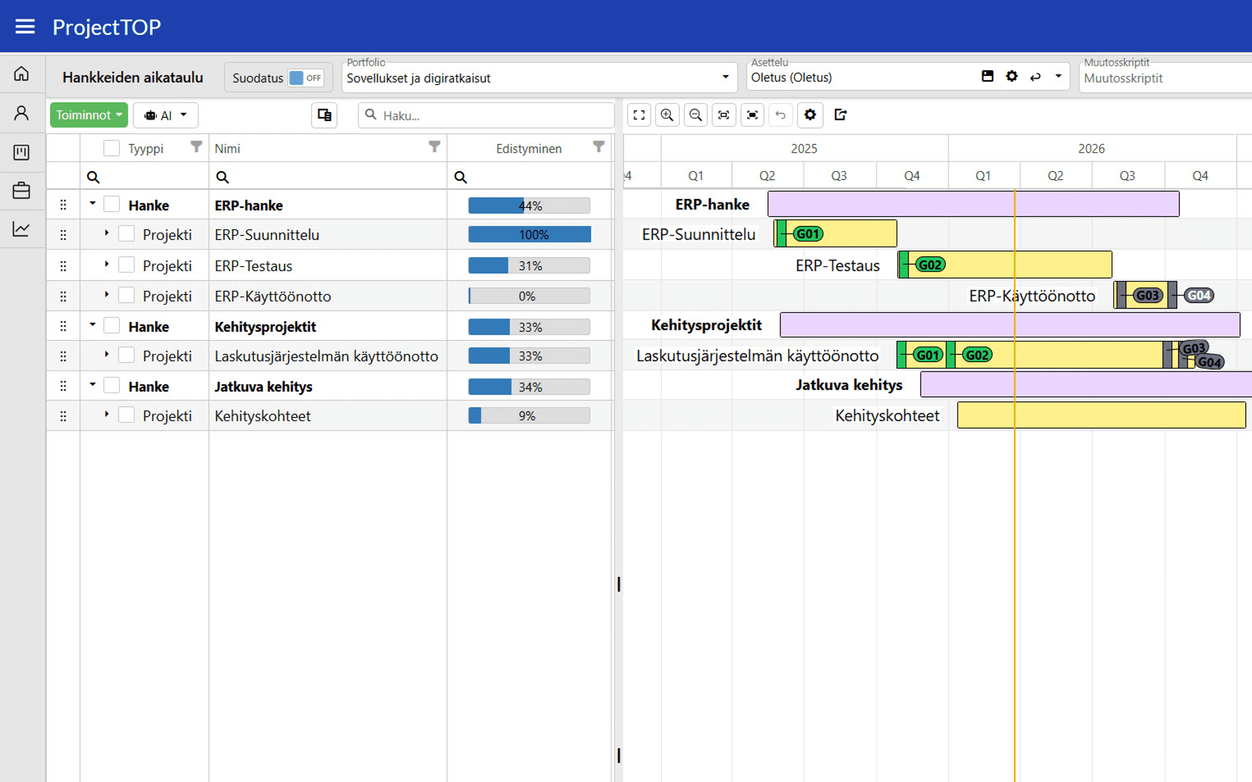Screen dimensions: 1252x782
Task: Save the current layout with disk icon
Action: click(987, 77)
